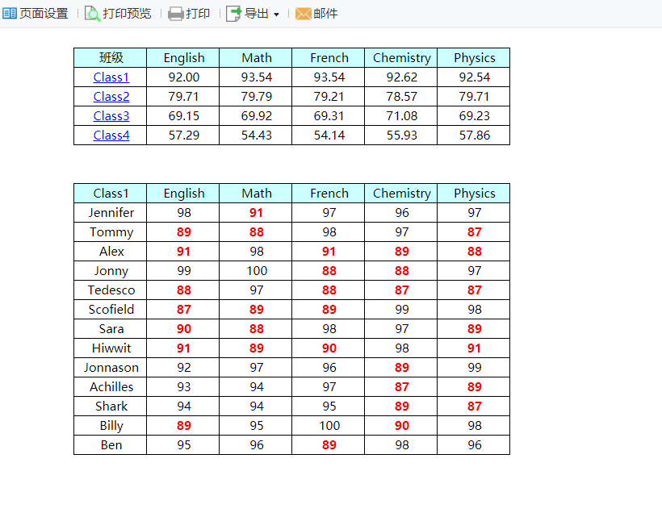Viewport: 662px width, 517px height.
Task: Click Jennifer's red Math score 91
Action: click(255, 213)
